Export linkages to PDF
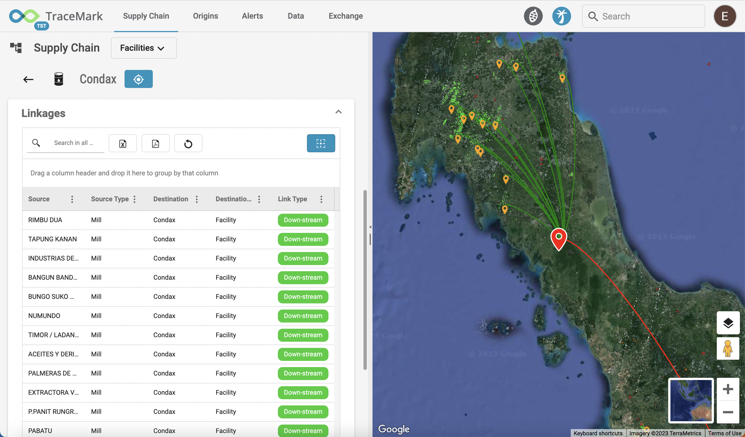The image size is (745, 437). [x=156, y=143]
